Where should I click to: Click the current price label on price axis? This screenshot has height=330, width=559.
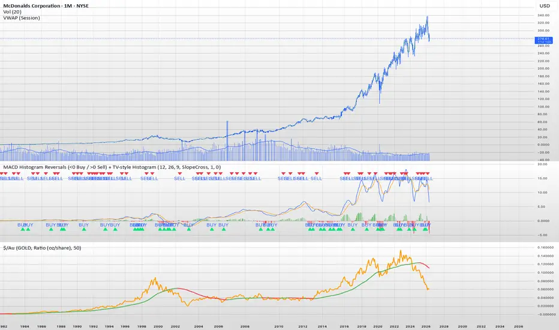(x=543, y=40)
